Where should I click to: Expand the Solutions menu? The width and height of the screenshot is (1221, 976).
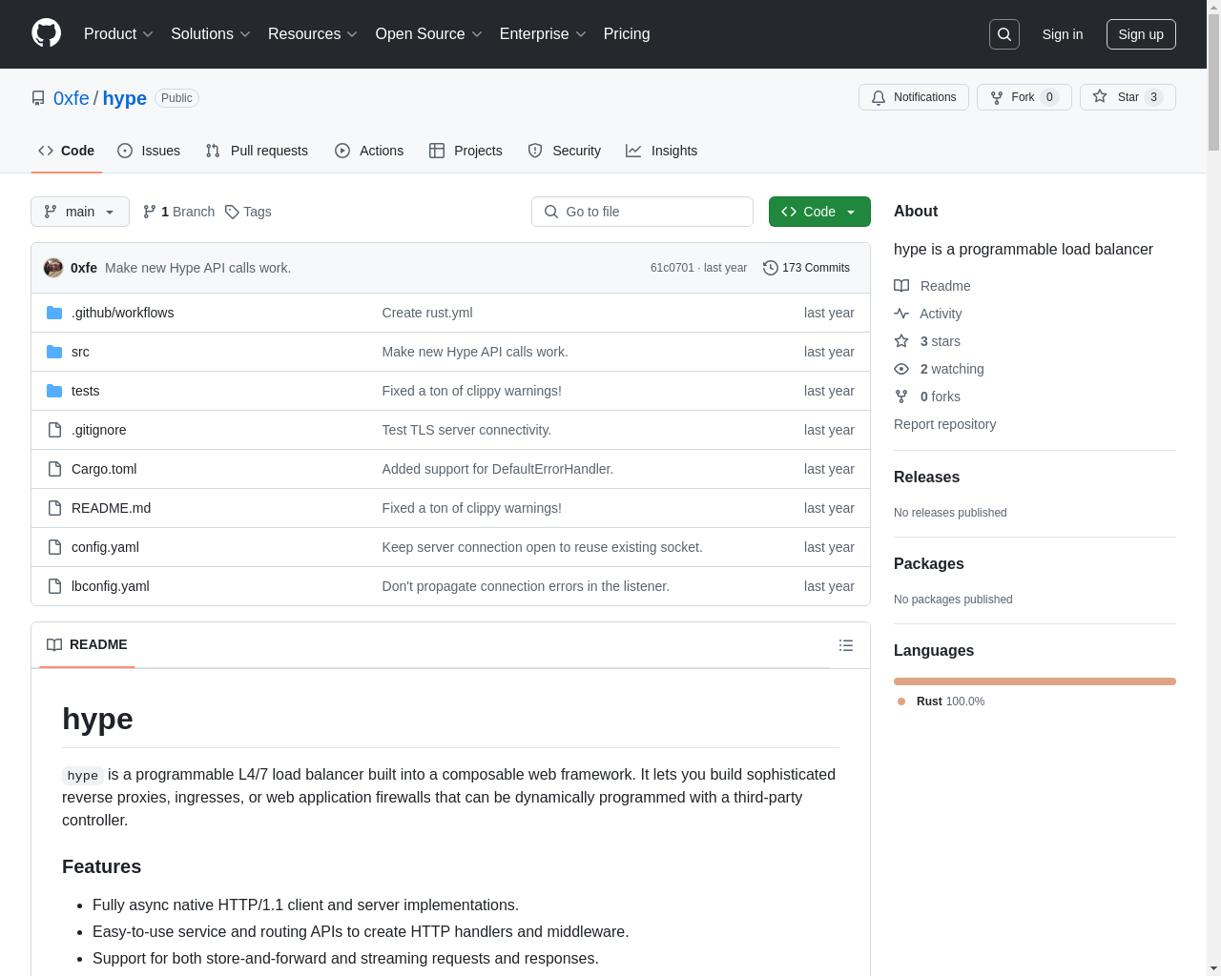(211, 34)
